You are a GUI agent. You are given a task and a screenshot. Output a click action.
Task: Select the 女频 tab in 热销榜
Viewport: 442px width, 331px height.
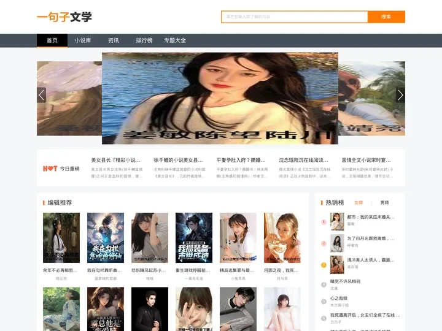[x=359, y=202]
